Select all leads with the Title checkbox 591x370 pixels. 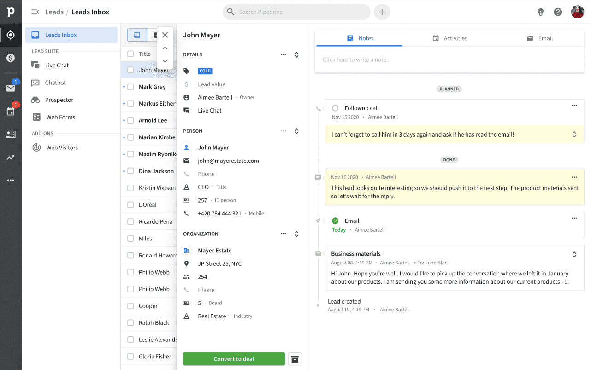click(130, 54)
